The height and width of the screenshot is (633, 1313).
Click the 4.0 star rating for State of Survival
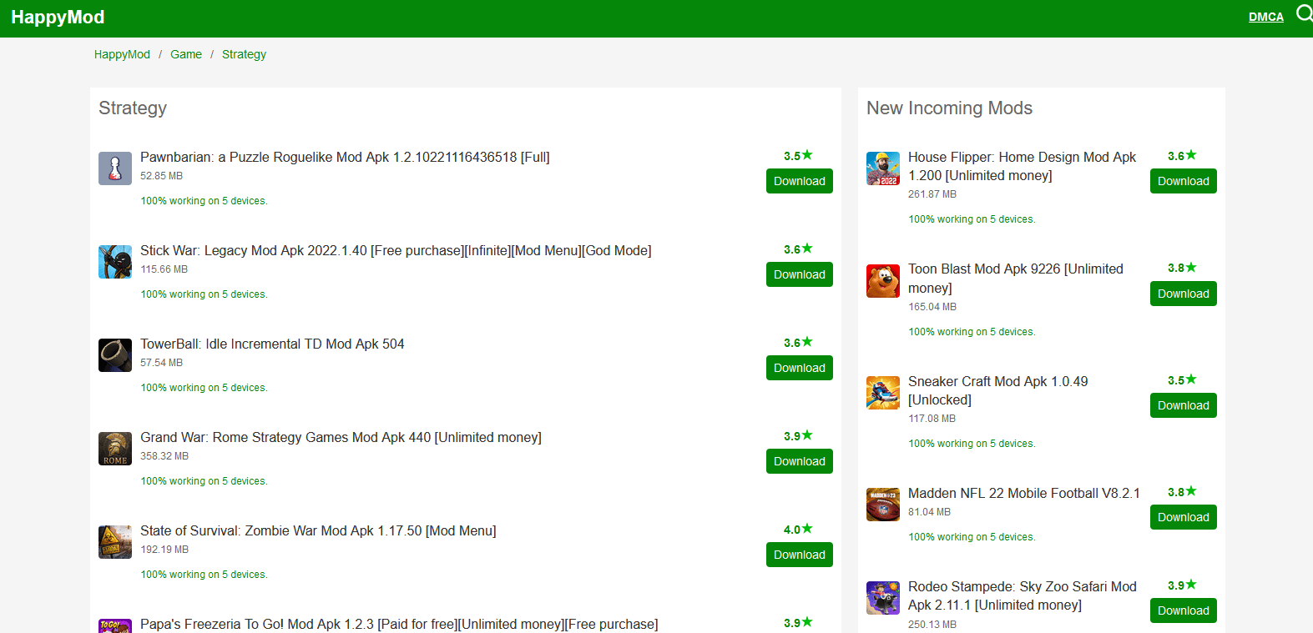pyautogui.click(x=798, y=530)
